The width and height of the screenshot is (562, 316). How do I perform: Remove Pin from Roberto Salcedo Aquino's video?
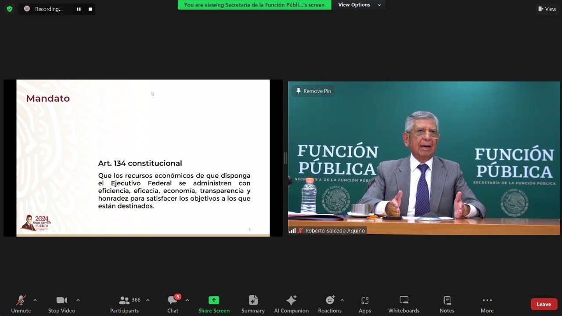coord(313,91)
